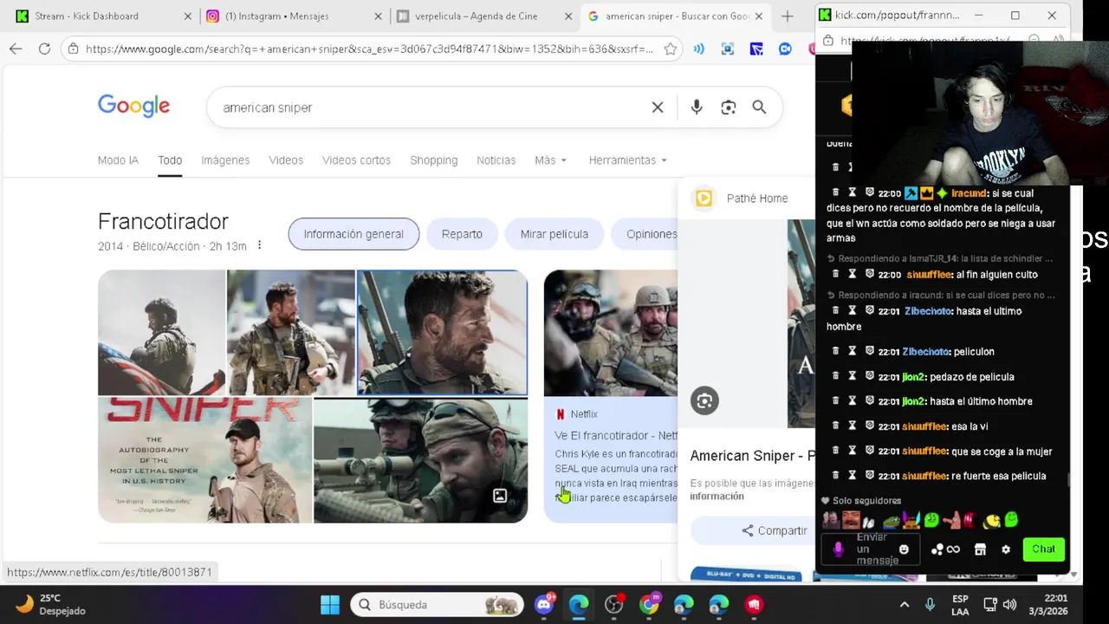Image resolution: width=1109 pixels, height=624 pixels.
Task: Click the Reparto chip
Action: click(462, 234)
